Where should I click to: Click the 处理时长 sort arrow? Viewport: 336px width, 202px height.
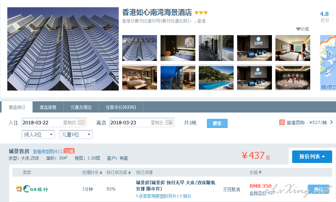click(101, 173)
